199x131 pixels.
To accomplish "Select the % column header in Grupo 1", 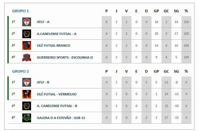I will [186, 11].
